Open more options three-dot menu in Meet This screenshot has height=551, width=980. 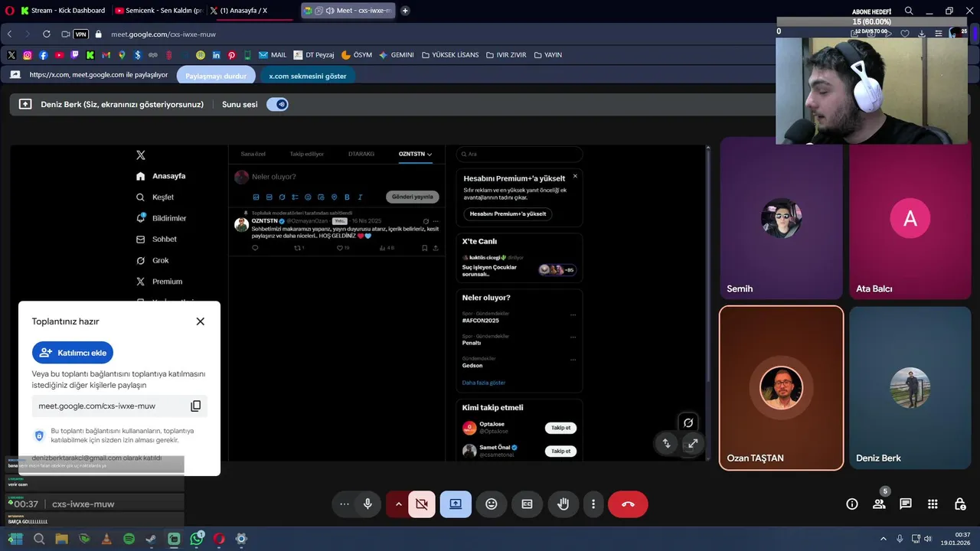point(593,504)
